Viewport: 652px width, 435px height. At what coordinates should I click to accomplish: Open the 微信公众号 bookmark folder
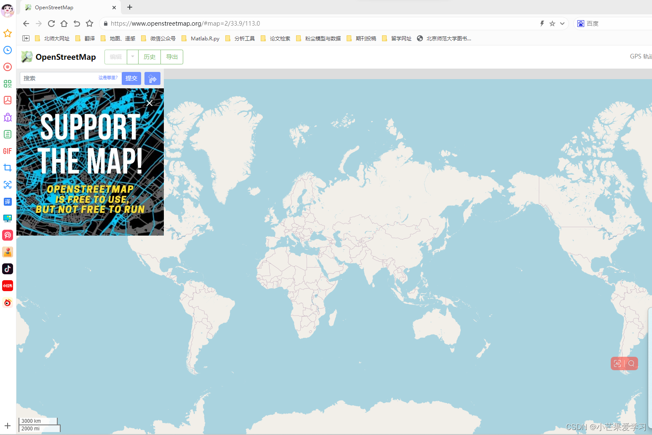coord(158,38)
